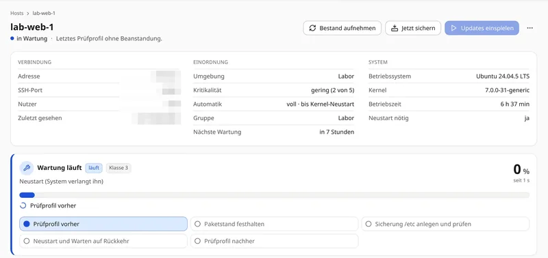
Task: Click the Kernel value 7.0.0-31-generic
Action: pyautogui.click(x=507, y=90)
